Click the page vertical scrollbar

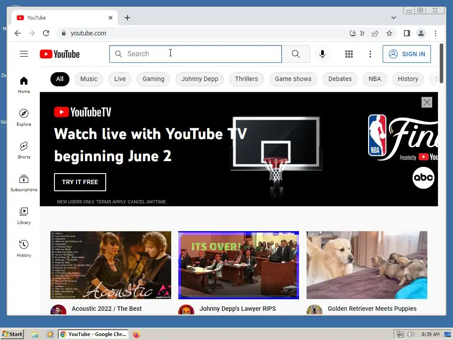pyautogui.click(x=441, y=63)
